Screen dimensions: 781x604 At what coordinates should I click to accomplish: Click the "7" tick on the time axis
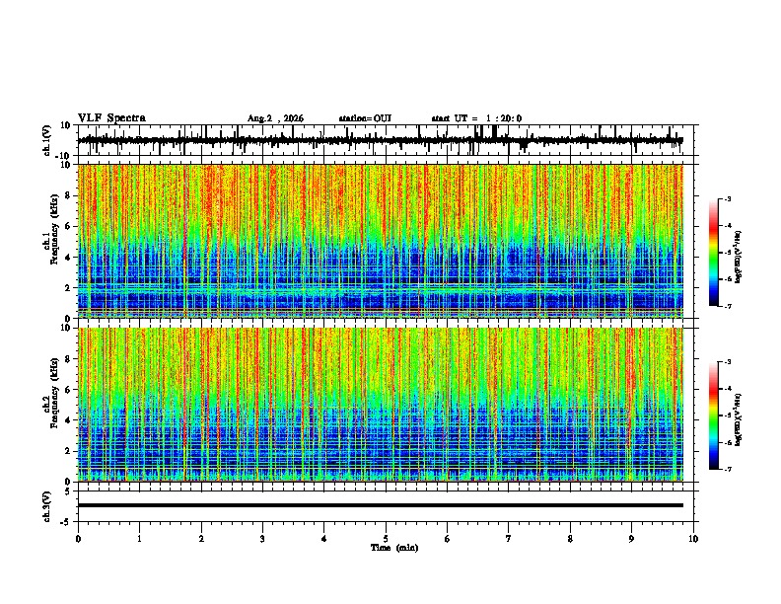coord(509,539)
